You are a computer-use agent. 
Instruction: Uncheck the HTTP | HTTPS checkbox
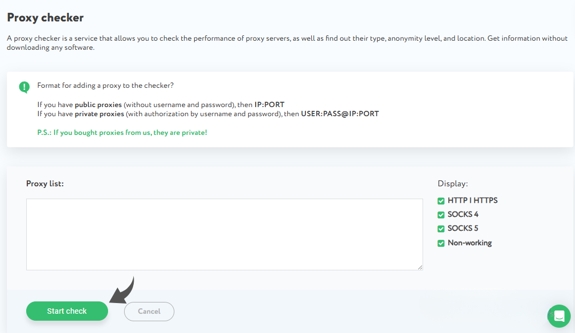coord(441,201)
